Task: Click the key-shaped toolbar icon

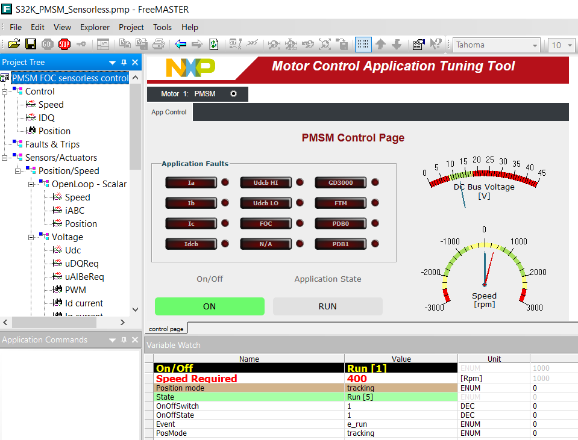Action: (x=81, y=45)
